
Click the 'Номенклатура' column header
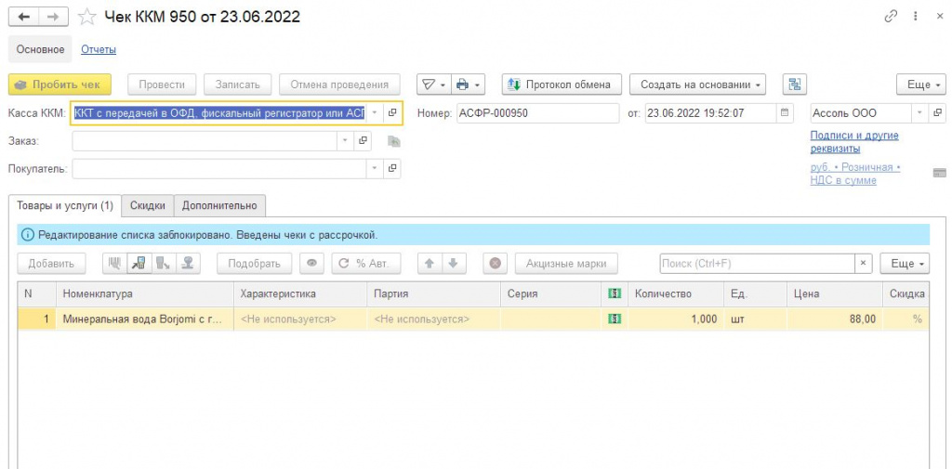[x=144, y=293]
